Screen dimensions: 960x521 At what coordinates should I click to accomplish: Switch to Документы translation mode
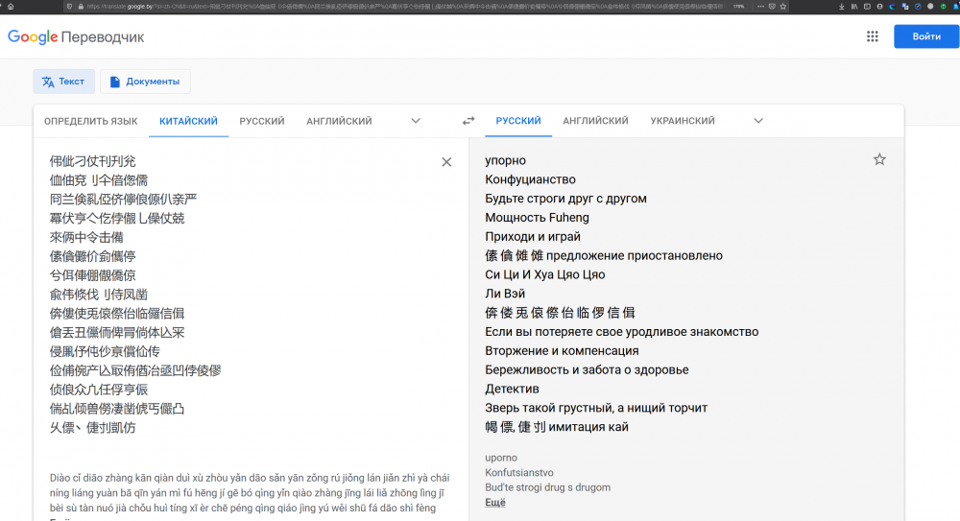click(x=145, y=82)
